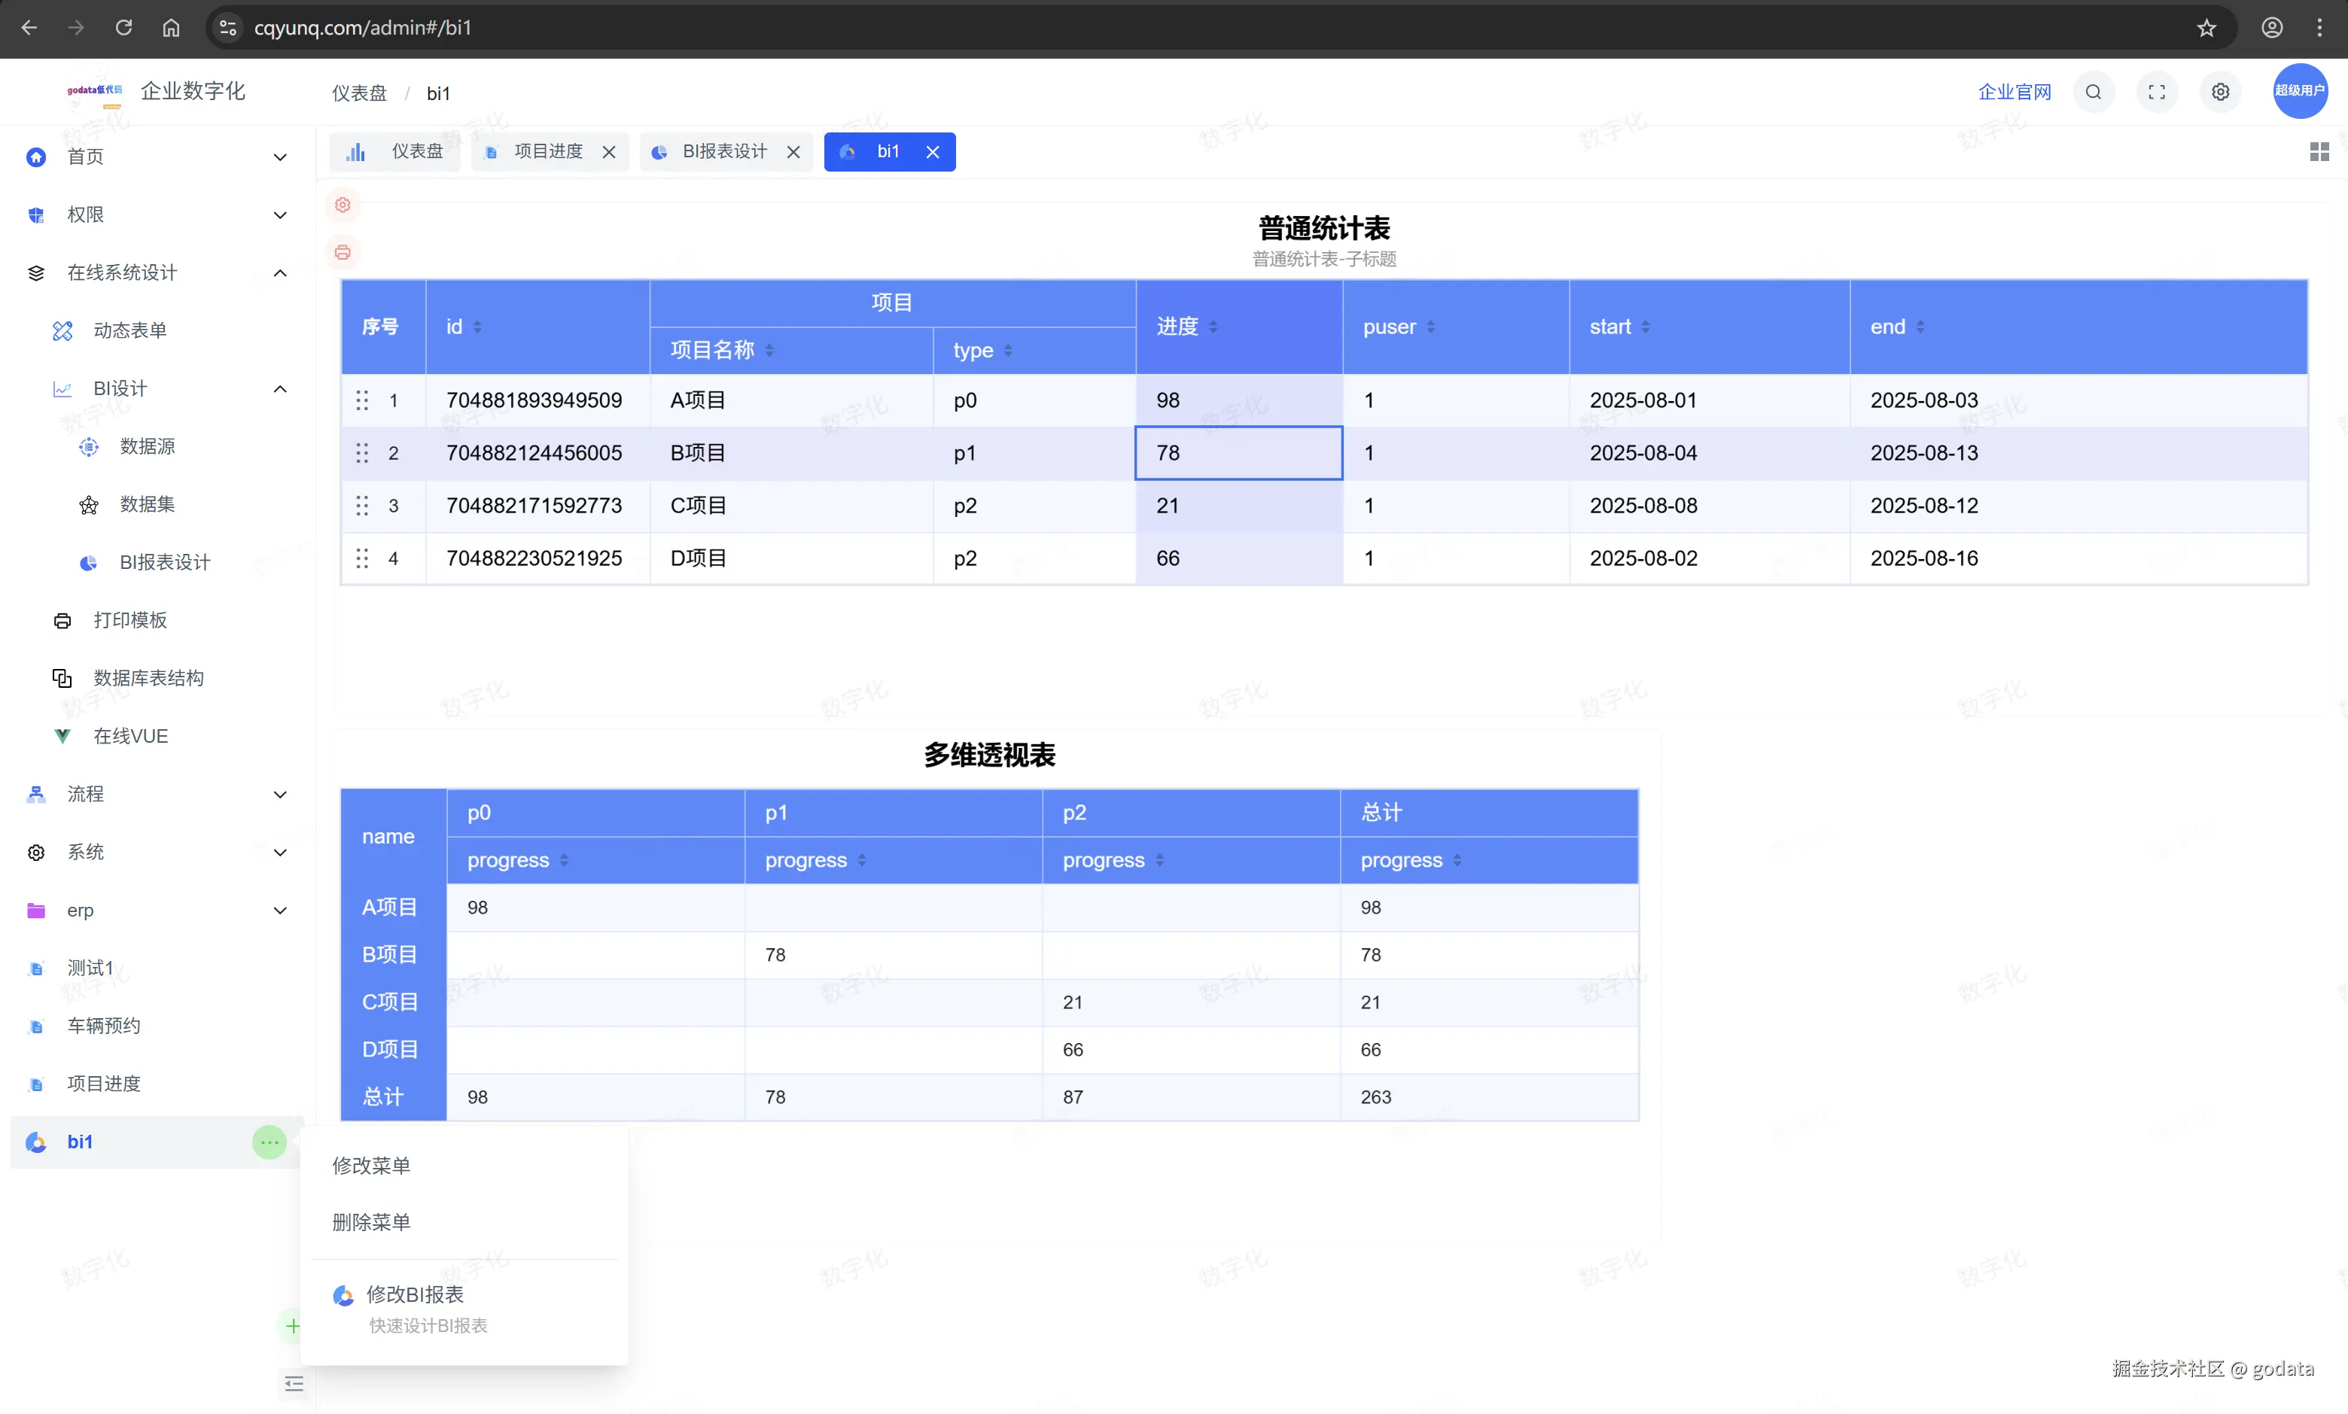Click the red settings gear above the report
2348x1414 pixels.
pos(342,205)
